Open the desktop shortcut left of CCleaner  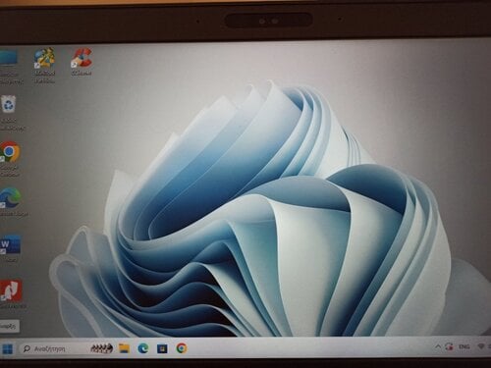tap(44, 66)
